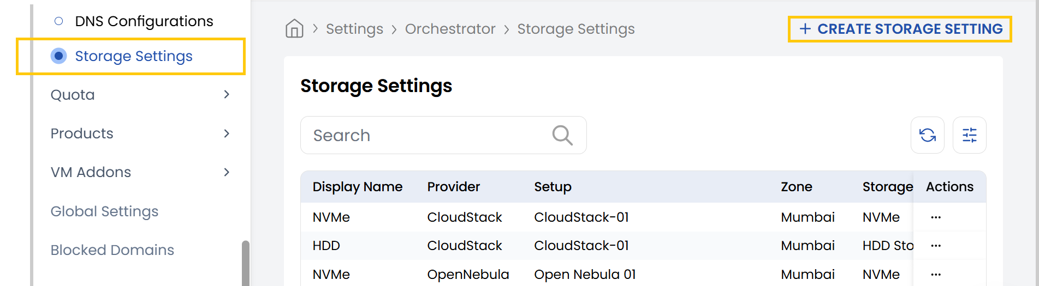Sort by Setup column header

tap(553, 187)
